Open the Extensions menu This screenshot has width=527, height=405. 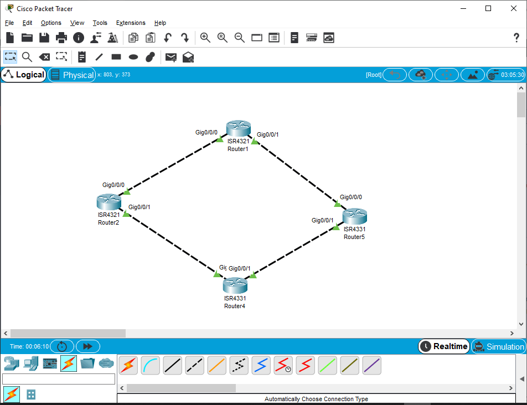point(131,23)
